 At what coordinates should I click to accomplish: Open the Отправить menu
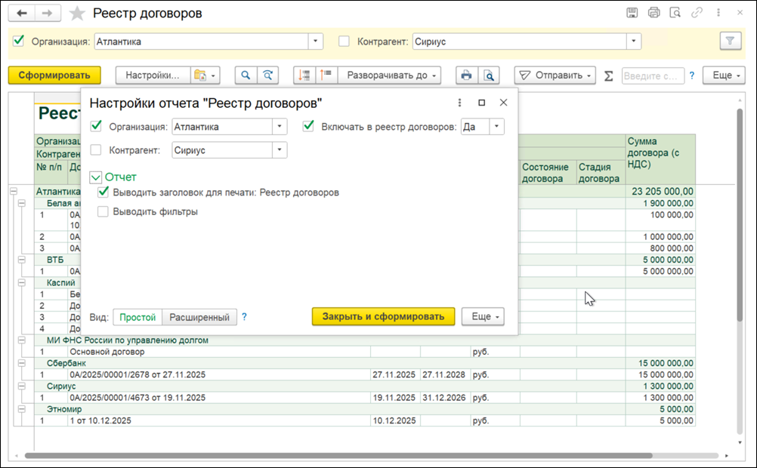[555, 75]
